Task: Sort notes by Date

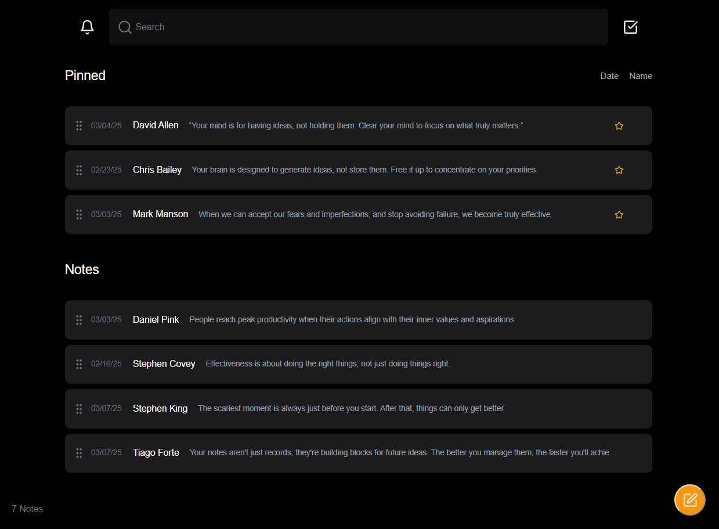Action: [x=609, y=76]
